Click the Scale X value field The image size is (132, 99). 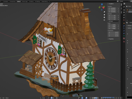tap(112, 25)
